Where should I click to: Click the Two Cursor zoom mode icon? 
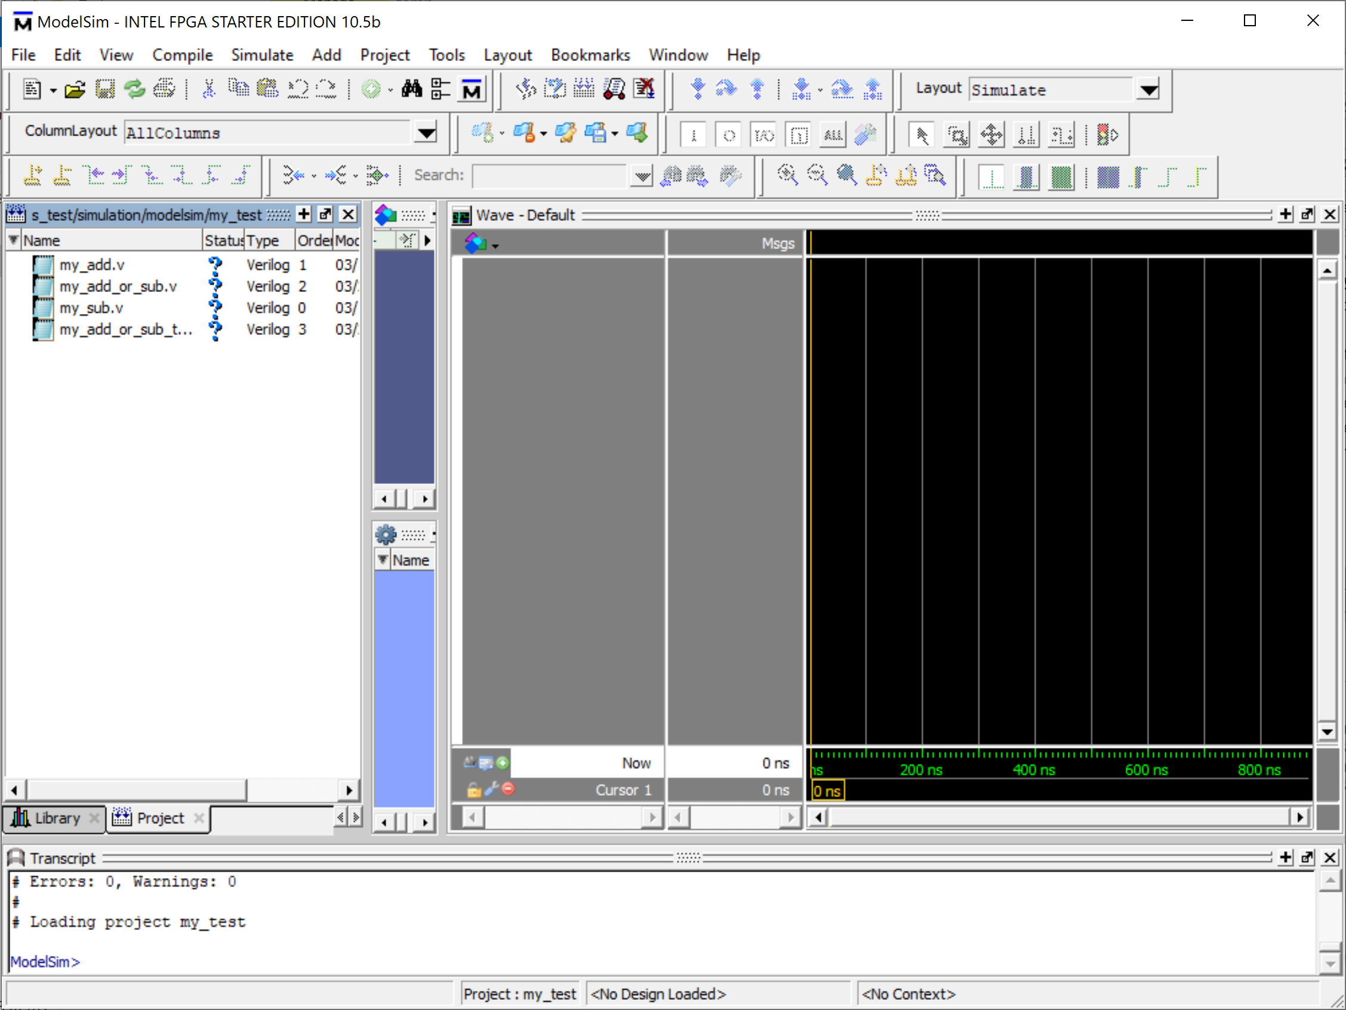[x=1027, y=135]
